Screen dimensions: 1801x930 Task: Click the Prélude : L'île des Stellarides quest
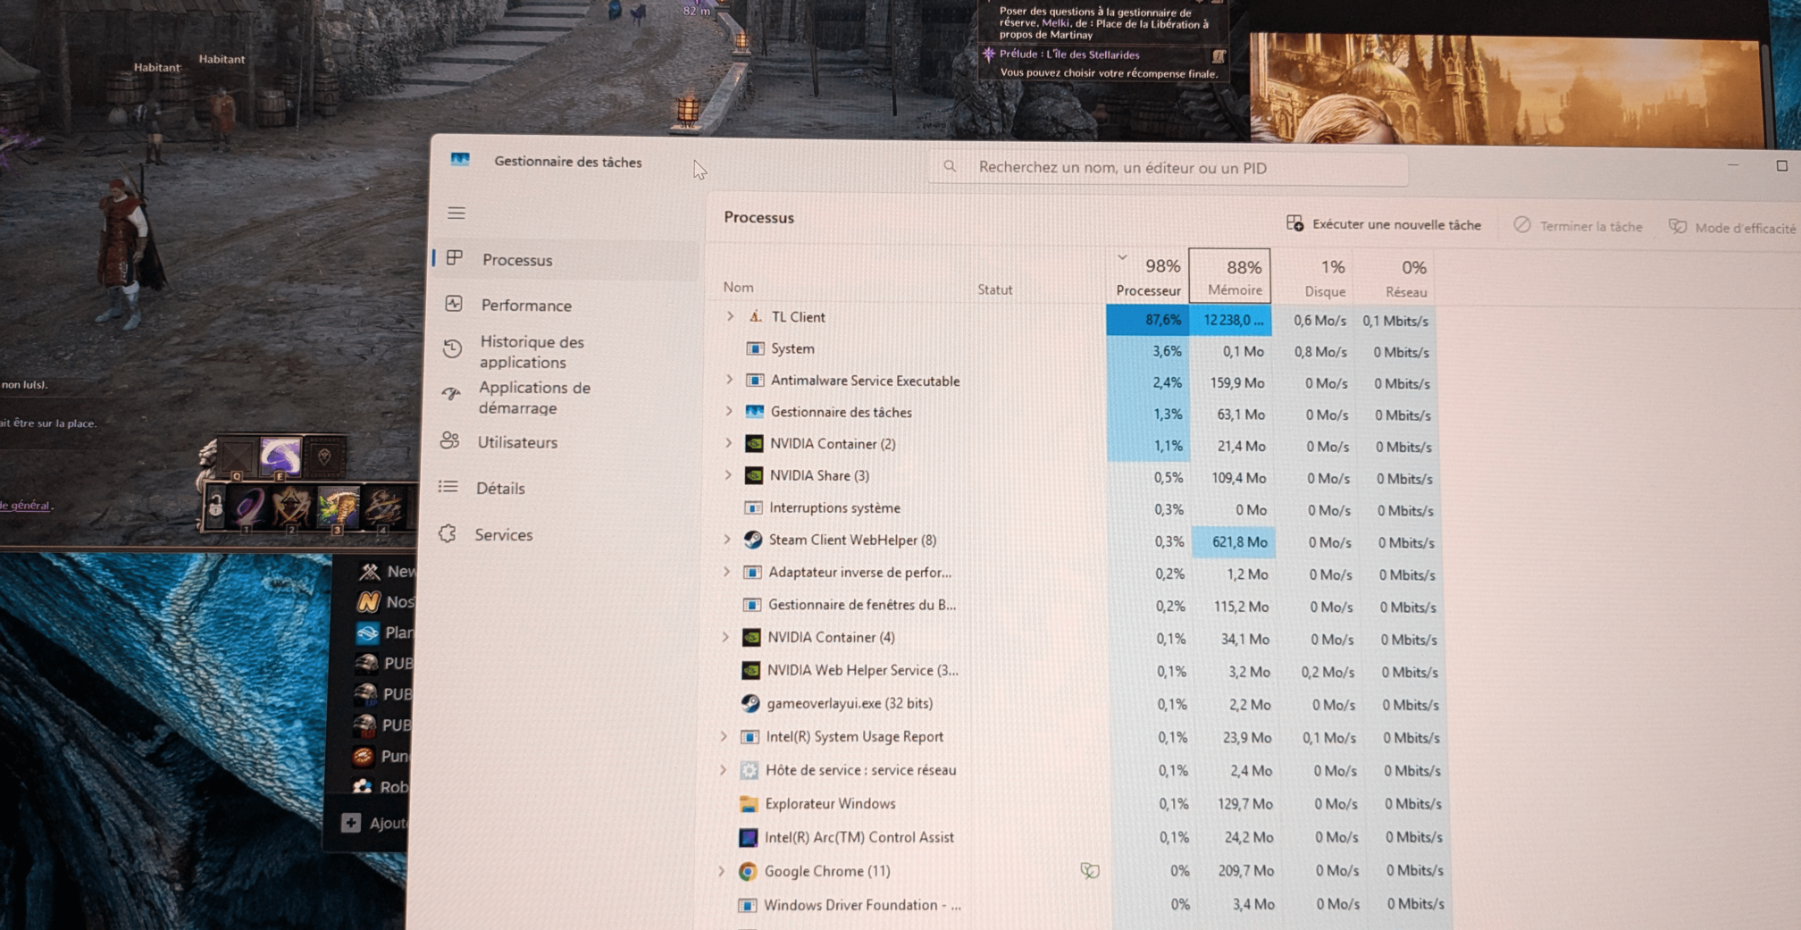point(1069,54)
